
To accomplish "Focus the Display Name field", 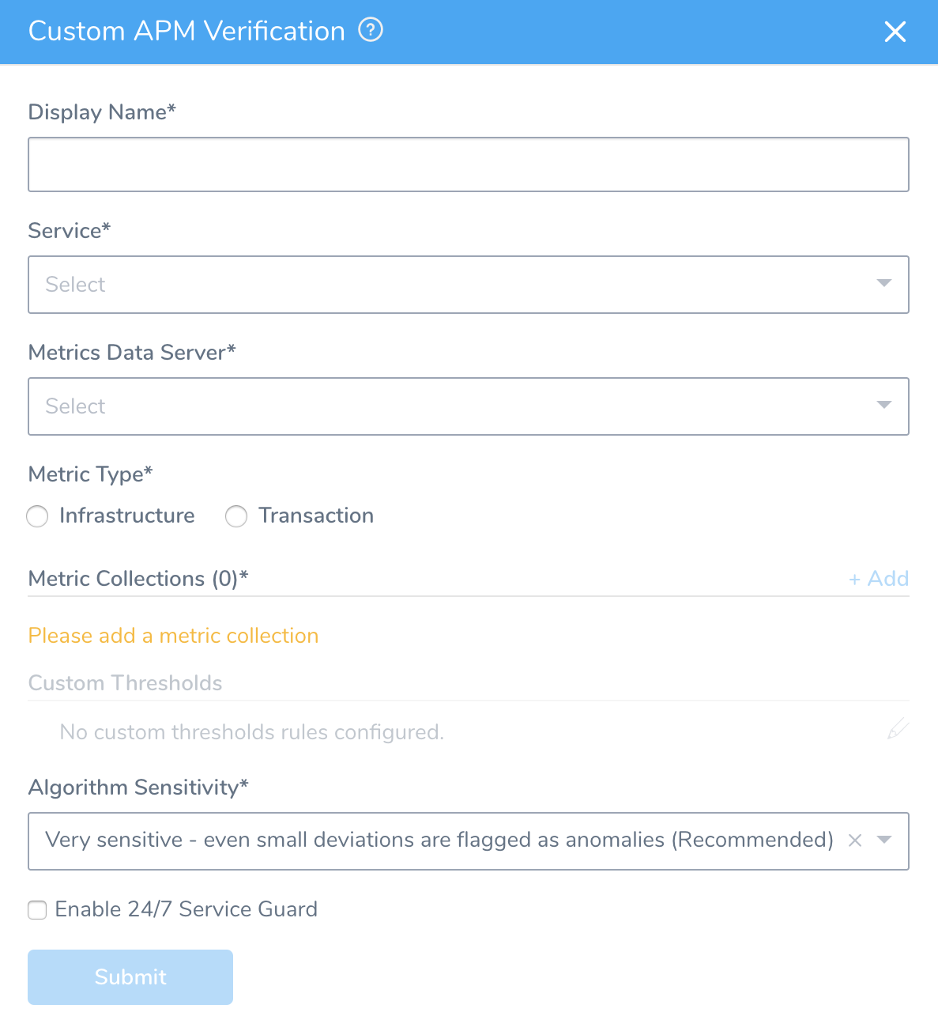I will click(x=469, y=164).
